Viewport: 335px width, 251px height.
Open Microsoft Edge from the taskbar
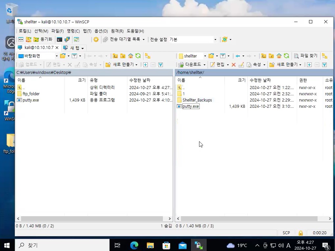click(x=134, y=245)
